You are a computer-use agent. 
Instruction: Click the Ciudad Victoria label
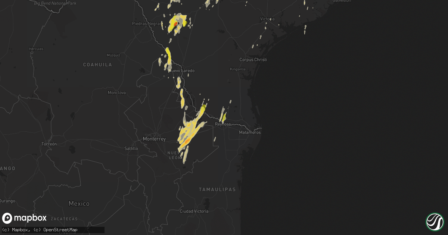(194, 211)
